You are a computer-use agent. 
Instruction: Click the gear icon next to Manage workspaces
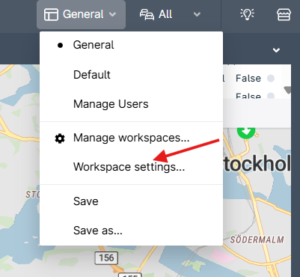60,138
